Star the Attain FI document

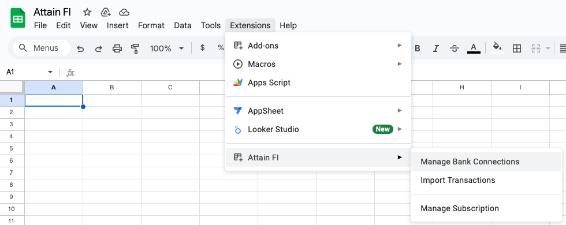87,12
